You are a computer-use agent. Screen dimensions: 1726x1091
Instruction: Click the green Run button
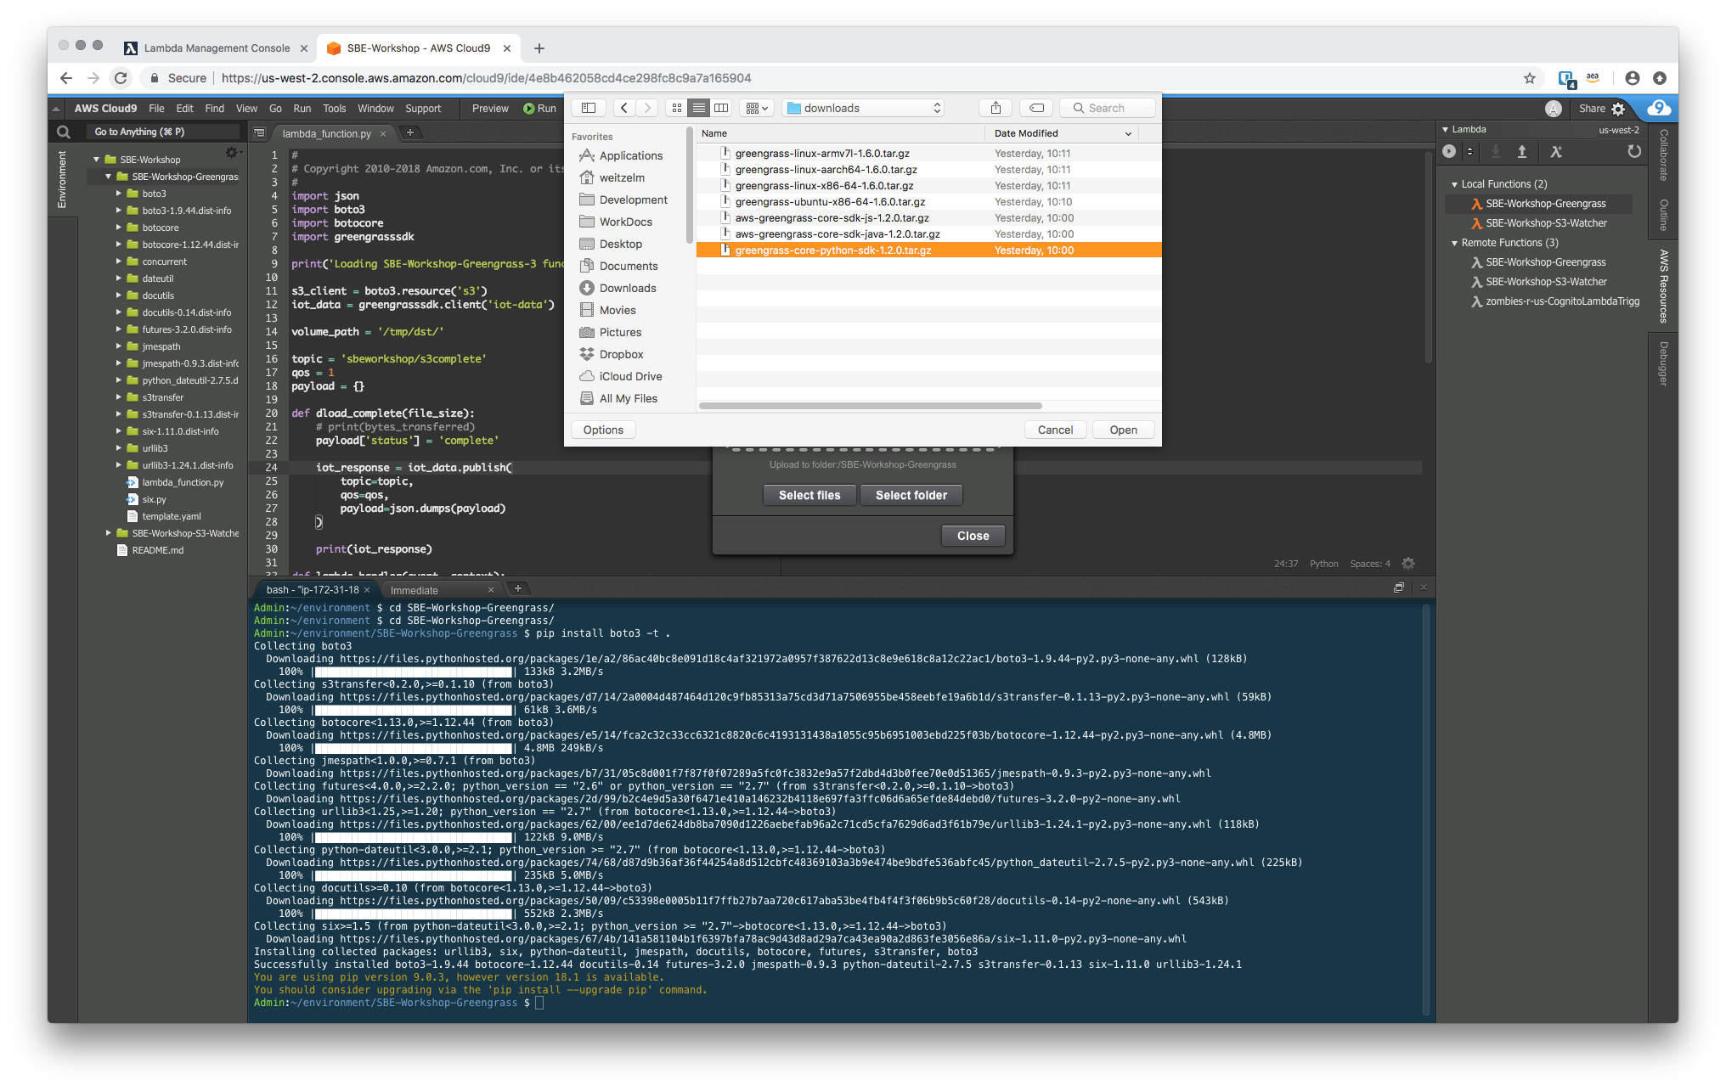(x=540, y=109)
